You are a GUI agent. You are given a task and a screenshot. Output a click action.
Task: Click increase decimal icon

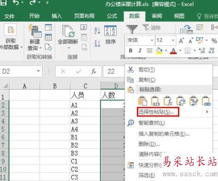click(202, 50)
